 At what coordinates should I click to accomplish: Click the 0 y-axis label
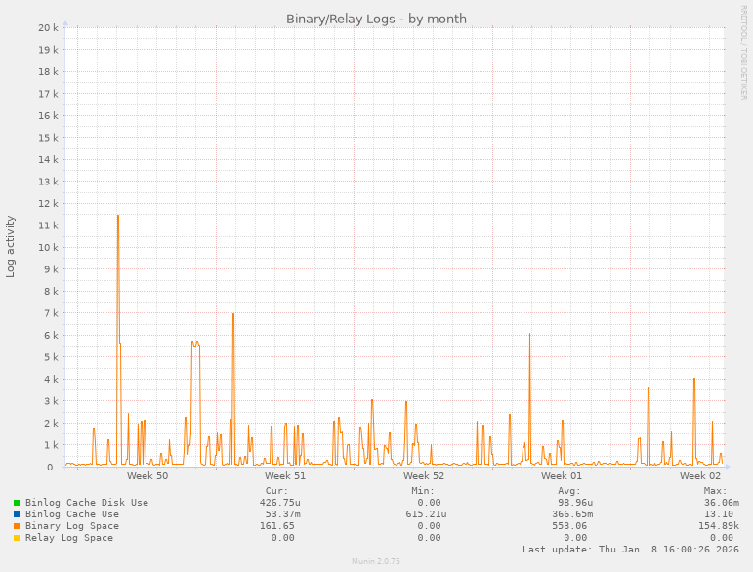pos(50,468)
